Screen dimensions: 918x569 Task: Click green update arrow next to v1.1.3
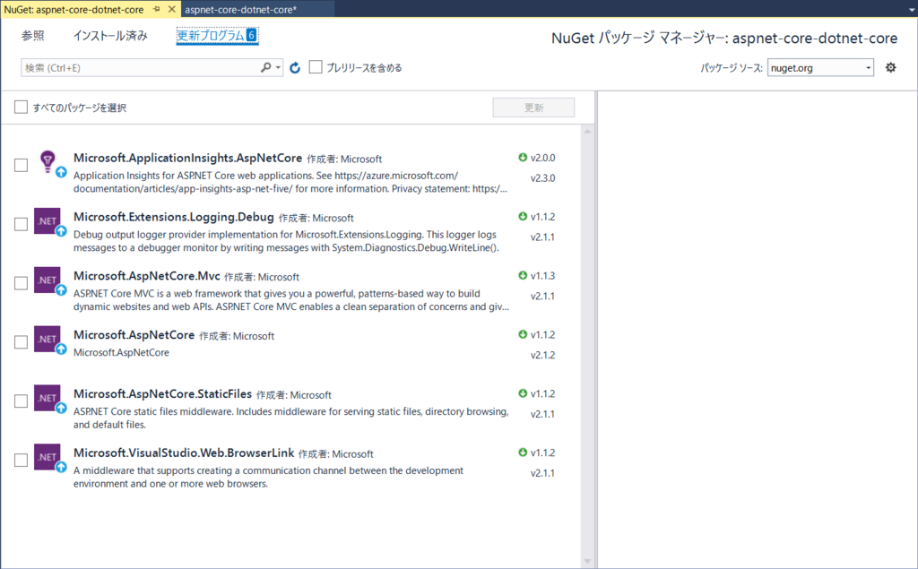523,275
